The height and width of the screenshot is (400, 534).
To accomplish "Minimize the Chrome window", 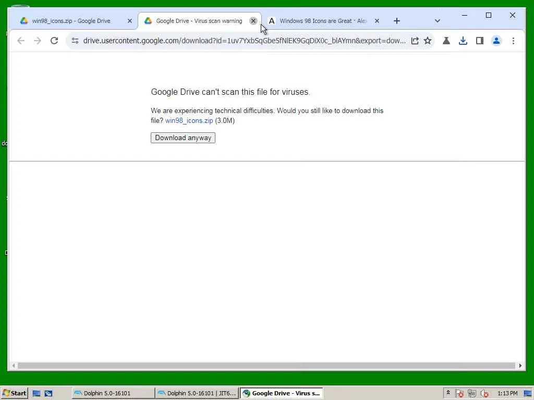I will pos(465,15).
